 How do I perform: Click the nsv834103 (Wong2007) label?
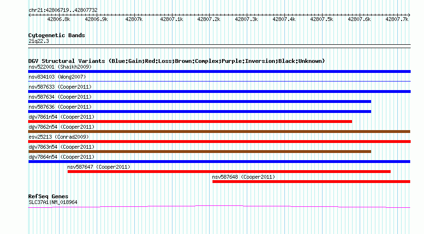pyautogui.click(x=57, y=77)
